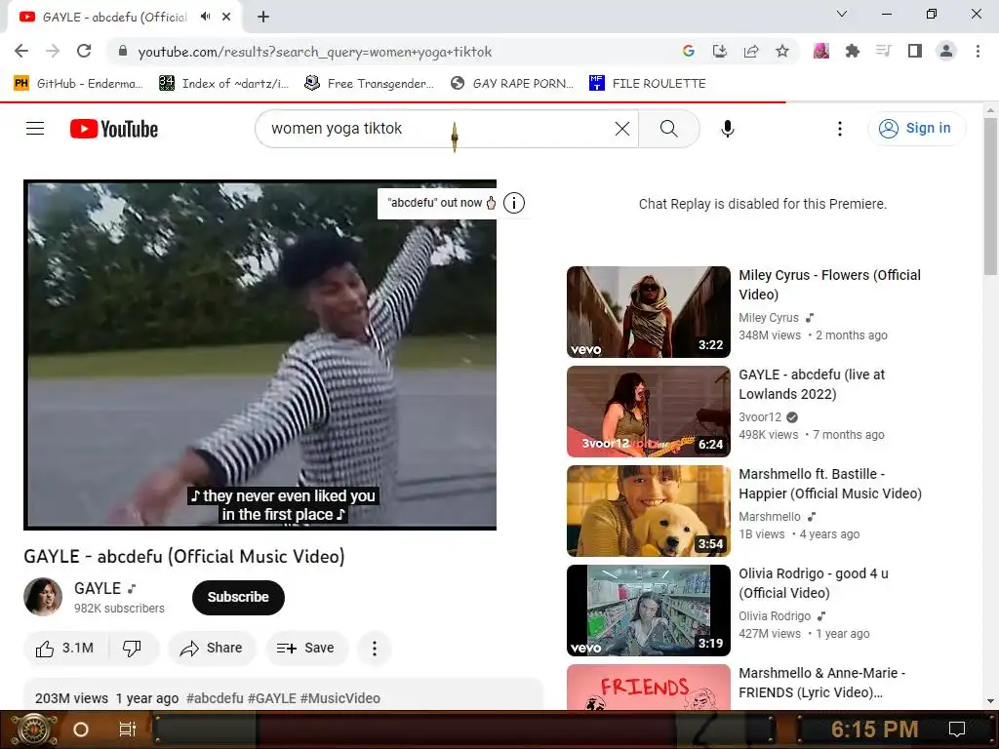Open Cortana circle on the taskbar

pos(81,729)
